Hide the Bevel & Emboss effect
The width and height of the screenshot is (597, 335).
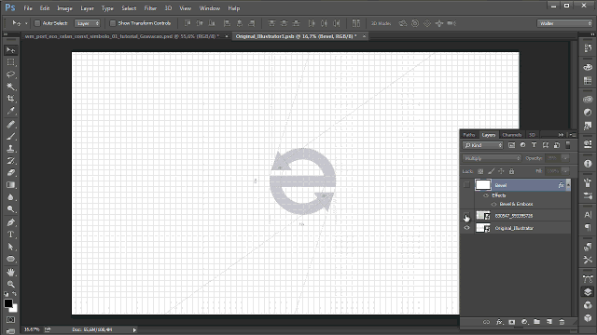(x=493, y=204)
